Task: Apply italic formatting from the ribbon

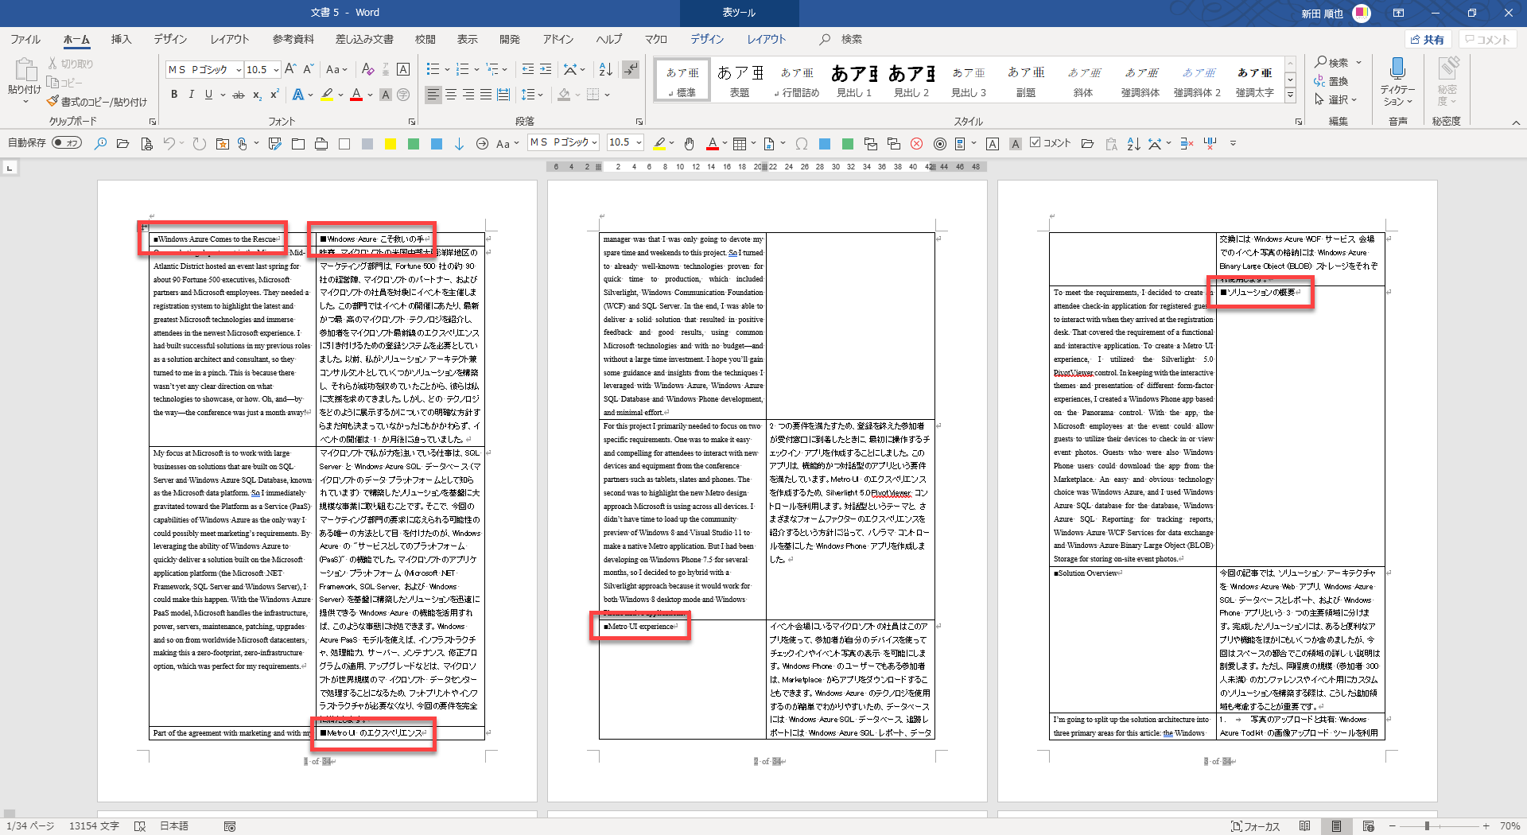Action: tap(191, 95)
